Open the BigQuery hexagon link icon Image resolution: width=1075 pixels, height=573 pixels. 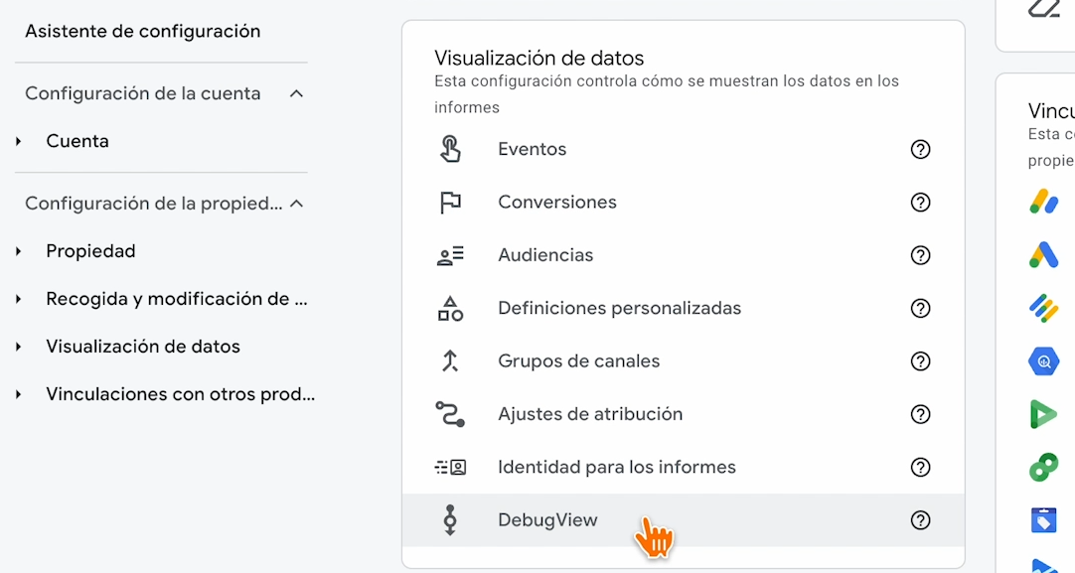pos(1043,361)
